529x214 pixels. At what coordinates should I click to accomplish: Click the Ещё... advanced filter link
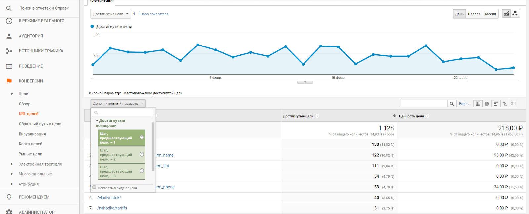[464, 104]
